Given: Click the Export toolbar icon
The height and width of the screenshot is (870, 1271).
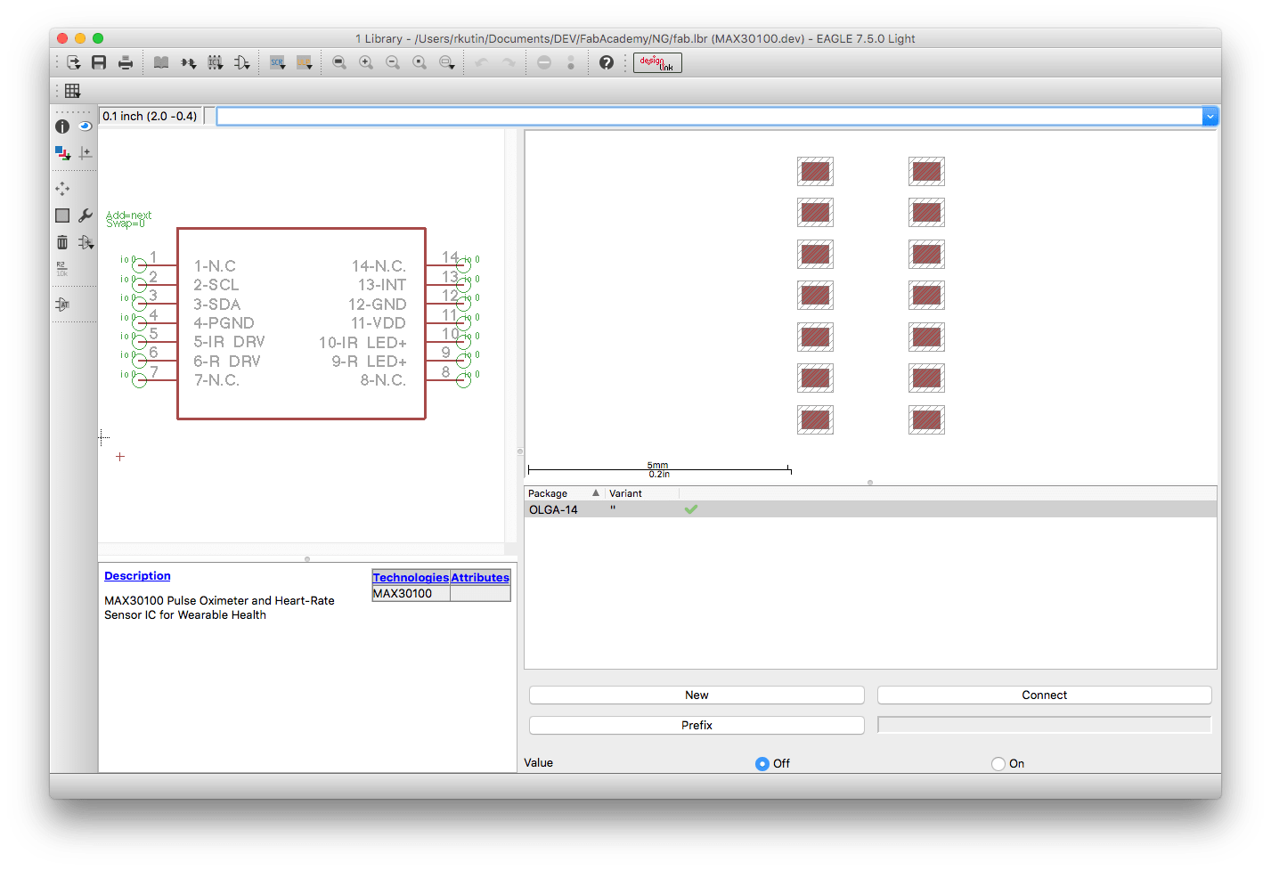Looking at the screenshot, I should (x=73, y=62).
